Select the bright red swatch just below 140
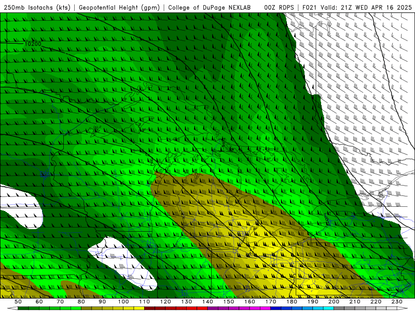 click(202, 308)
